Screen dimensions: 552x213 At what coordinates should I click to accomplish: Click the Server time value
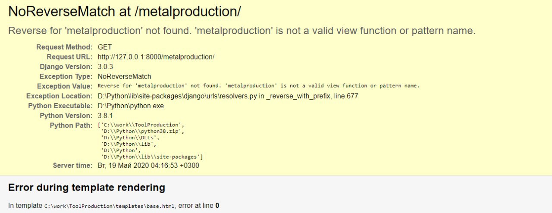click(148, 166)
